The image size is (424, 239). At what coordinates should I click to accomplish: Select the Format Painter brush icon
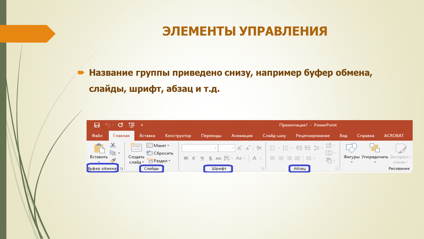tap(113, 160)
